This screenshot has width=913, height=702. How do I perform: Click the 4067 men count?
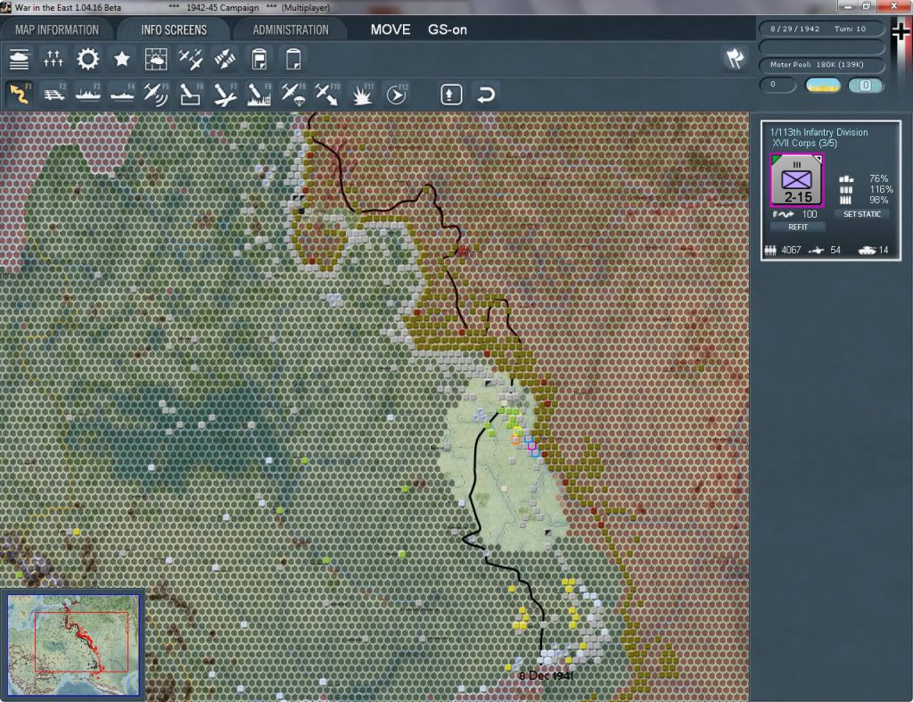[791, 250]
